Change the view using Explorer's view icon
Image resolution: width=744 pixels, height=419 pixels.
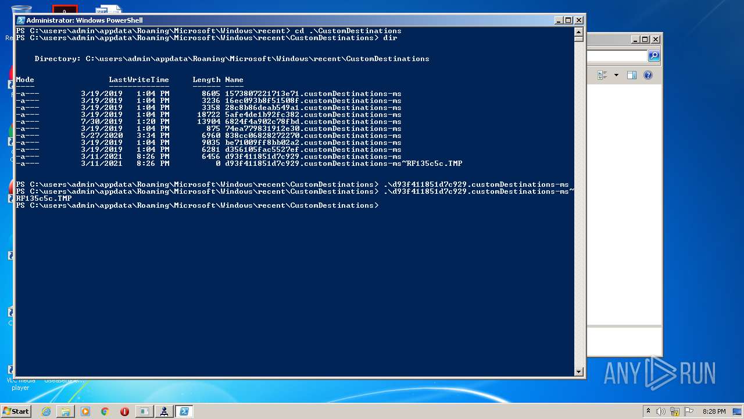pyautogui.click(x=602, y=75)
